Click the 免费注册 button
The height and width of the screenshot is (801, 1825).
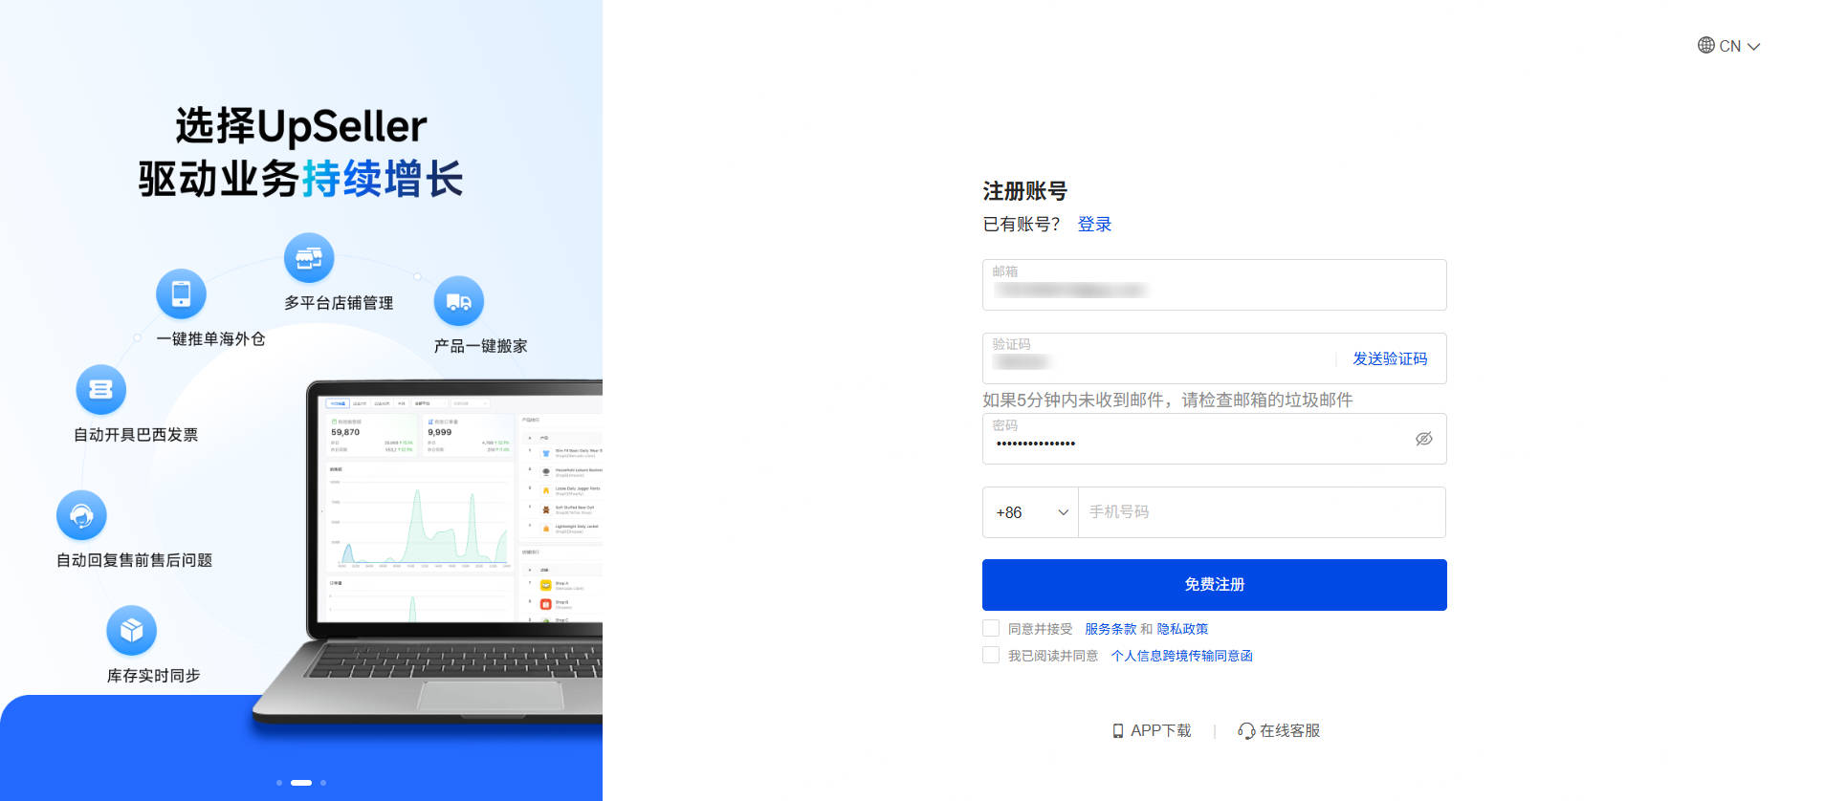coord(1214,585)
